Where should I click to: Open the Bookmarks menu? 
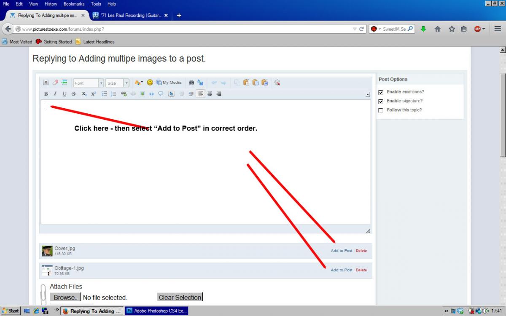(74, 4)
